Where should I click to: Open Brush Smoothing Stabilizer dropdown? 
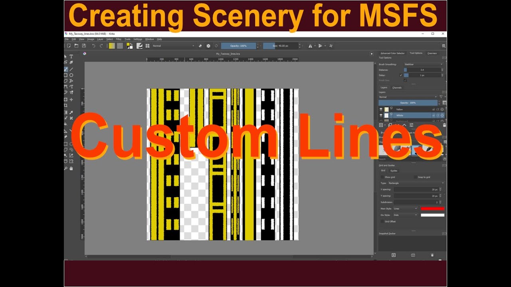coord(423,64)
